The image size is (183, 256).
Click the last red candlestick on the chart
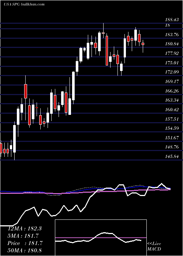click(143, 44)
